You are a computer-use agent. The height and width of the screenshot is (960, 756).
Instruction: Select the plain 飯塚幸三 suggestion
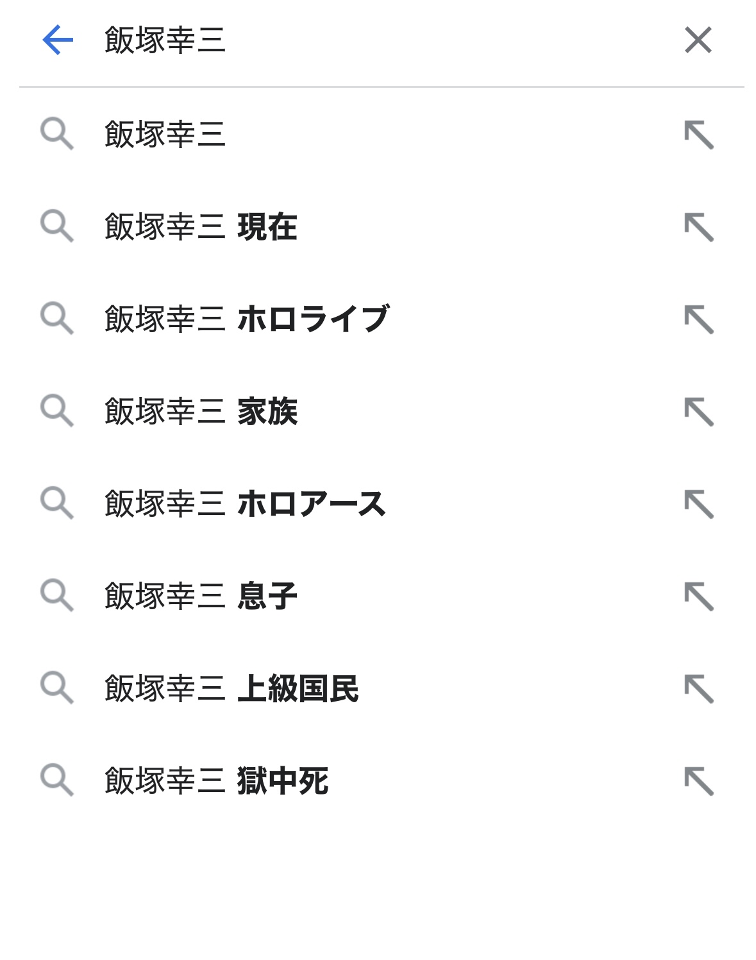pos(165,135)
